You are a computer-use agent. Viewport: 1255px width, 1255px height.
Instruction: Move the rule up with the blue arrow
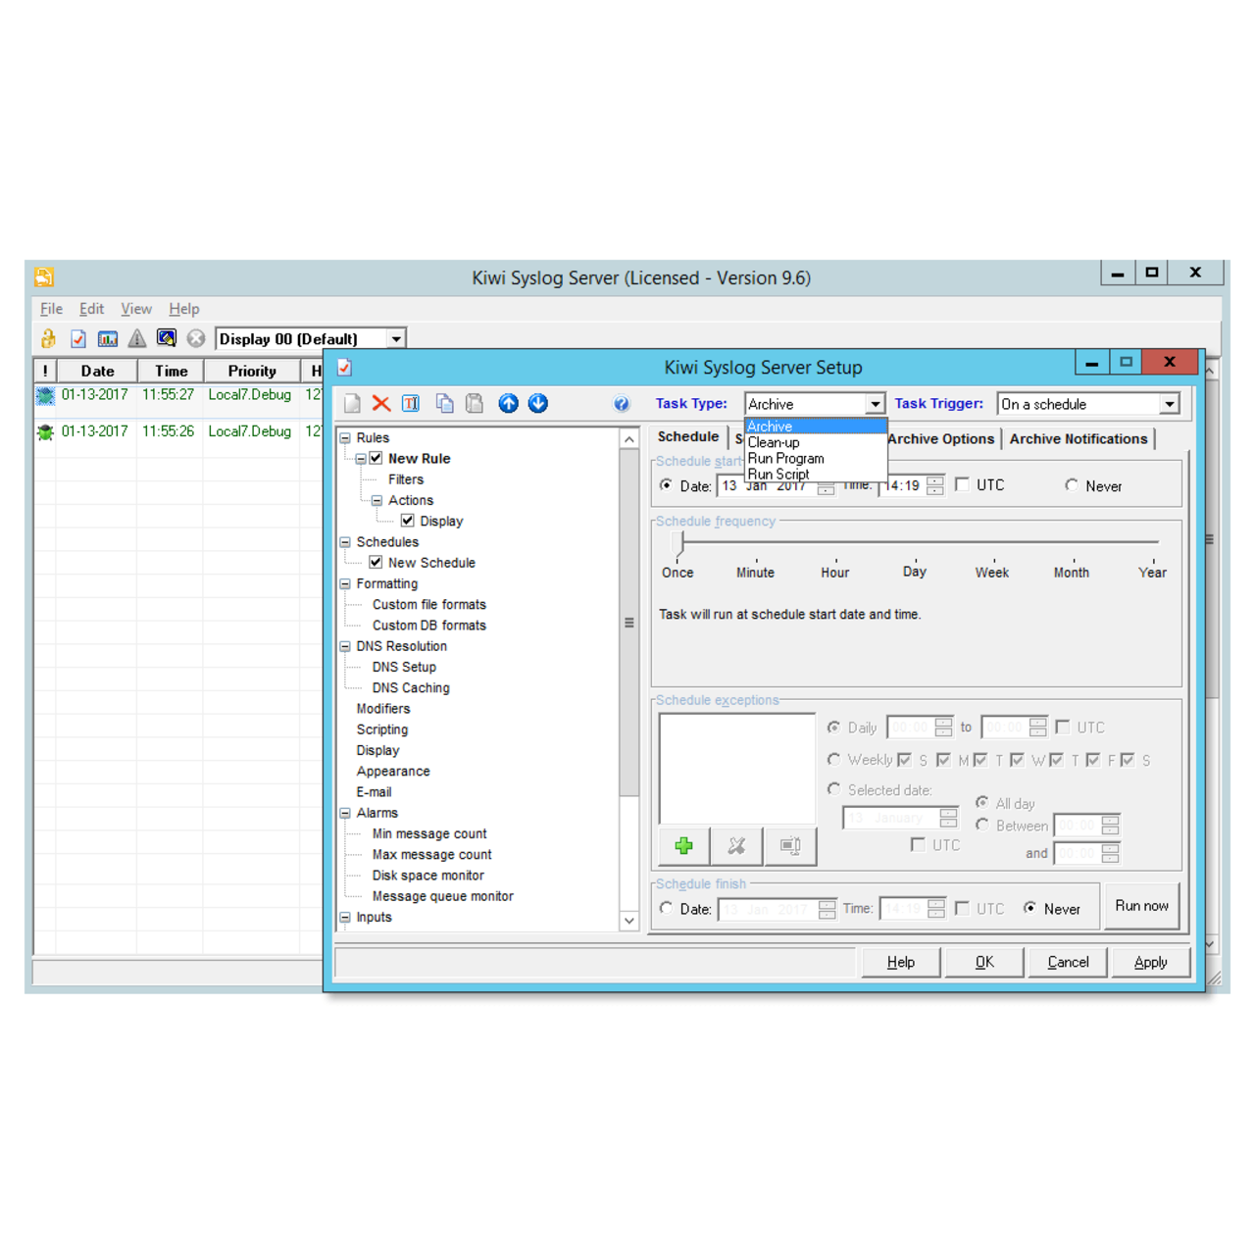click(508, 403)
